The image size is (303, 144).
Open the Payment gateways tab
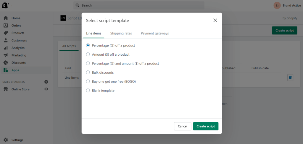click(155, 33)
